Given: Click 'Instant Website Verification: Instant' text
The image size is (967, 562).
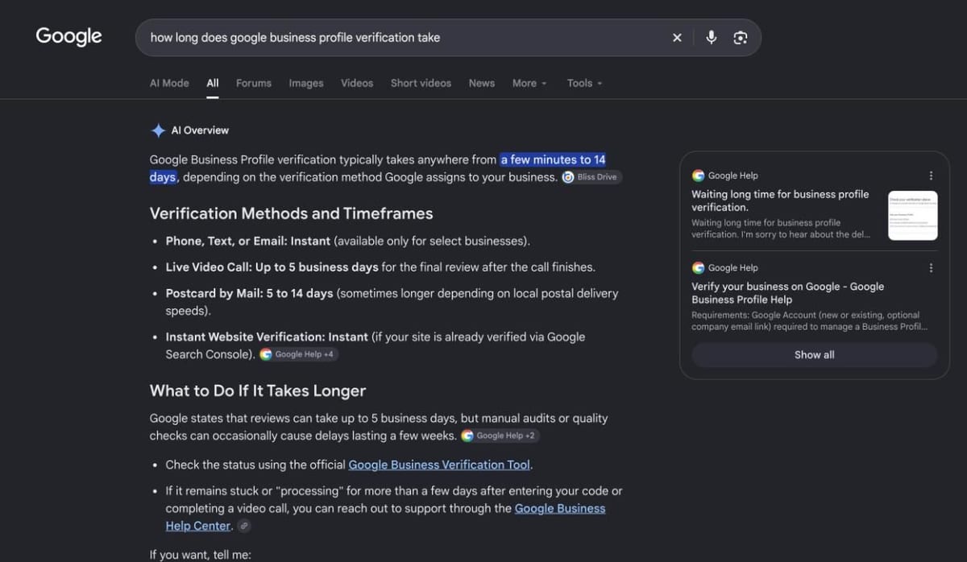Looking at the screenshot, I should [267, 337].
